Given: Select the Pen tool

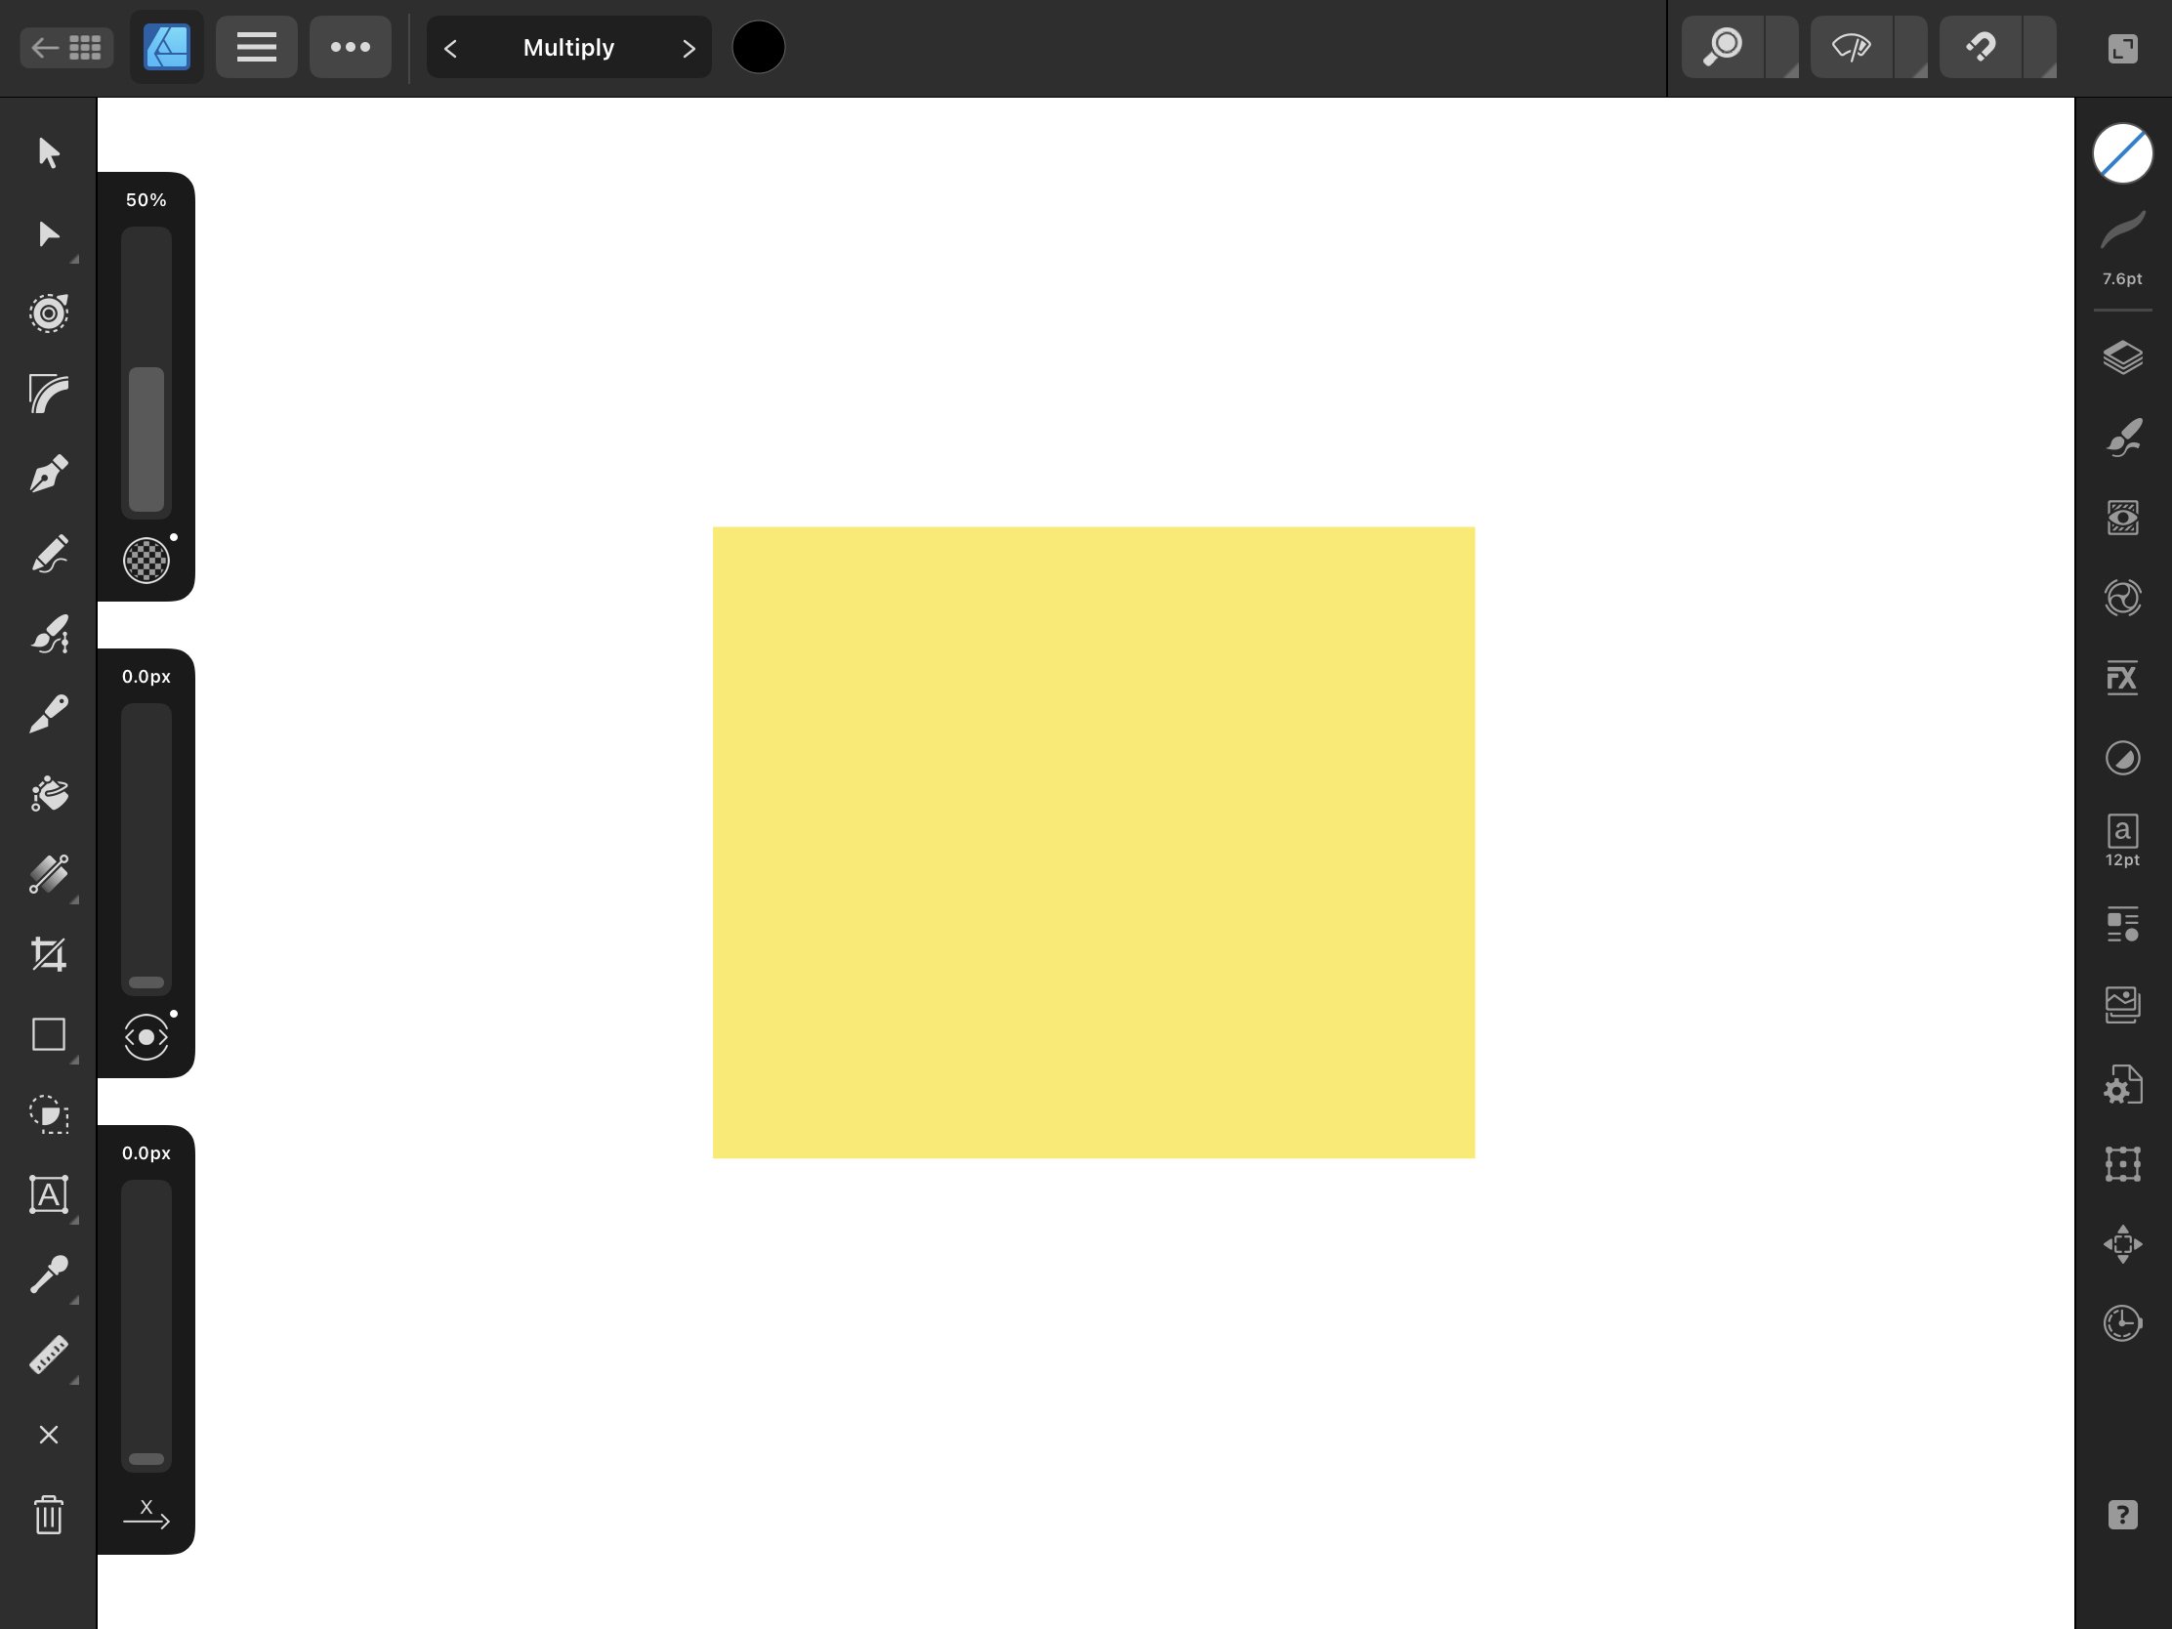Looking at the screenshot, I should click(x=48, y=474).
